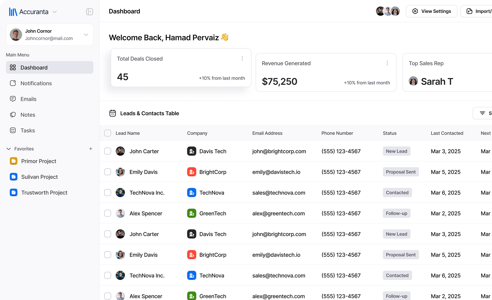Click the Primor Project yellow folder icon
This screenshot has height=300, width=492.
pyautogui.click(x=14, y=161)
